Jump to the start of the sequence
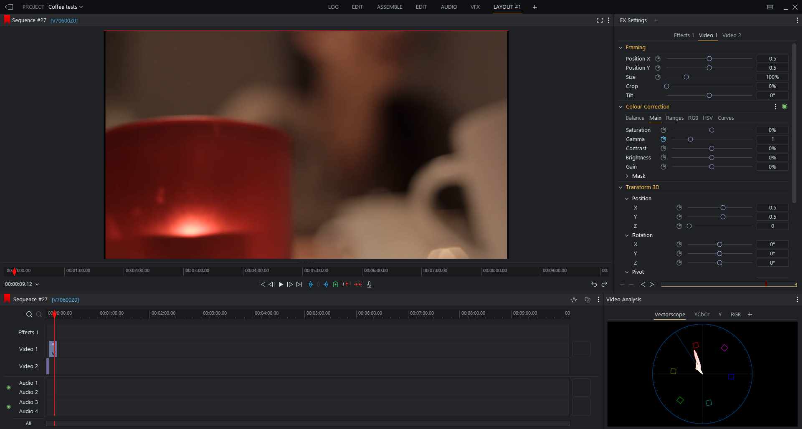This screenshot has height=429, width=803. click(x=262, y=285)
